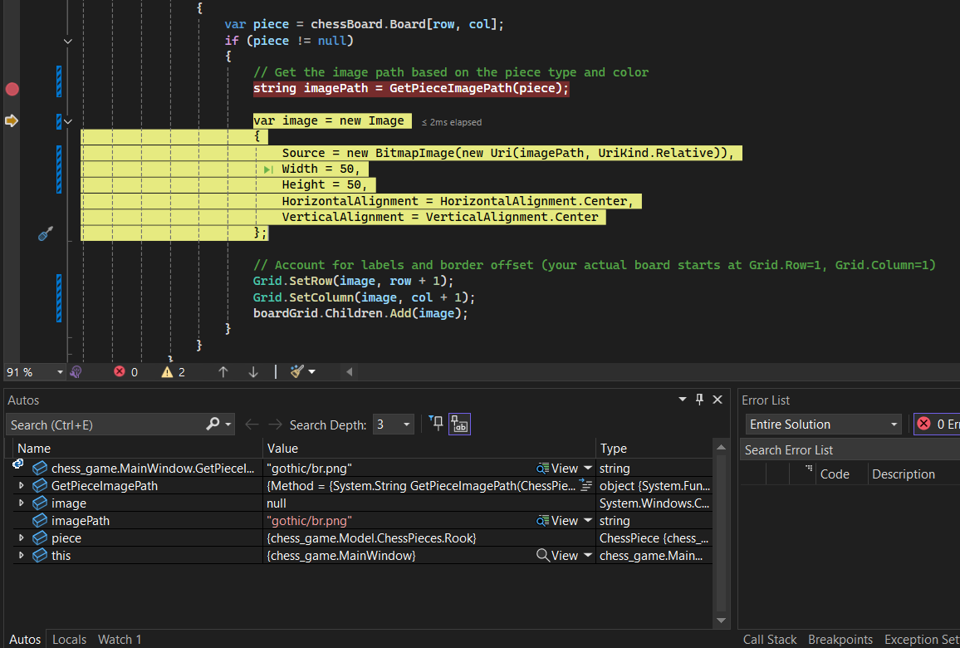Image resolution: width=960 pixels, height=648 pixels.
Task: Switch to the Watch 1 tab
Action: pos(120,640)
